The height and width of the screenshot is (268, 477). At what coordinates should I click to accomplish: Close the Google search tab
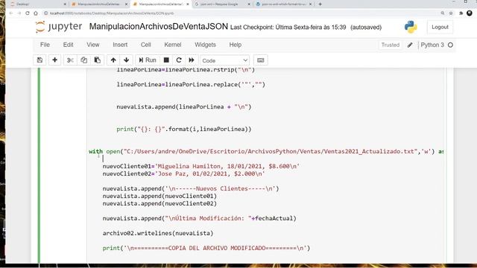click(249, 4)
